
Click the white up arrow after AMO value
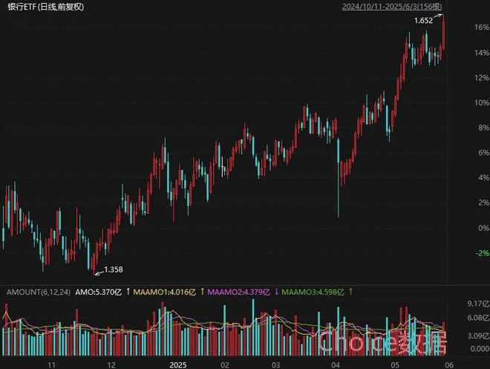coord(128,292)
